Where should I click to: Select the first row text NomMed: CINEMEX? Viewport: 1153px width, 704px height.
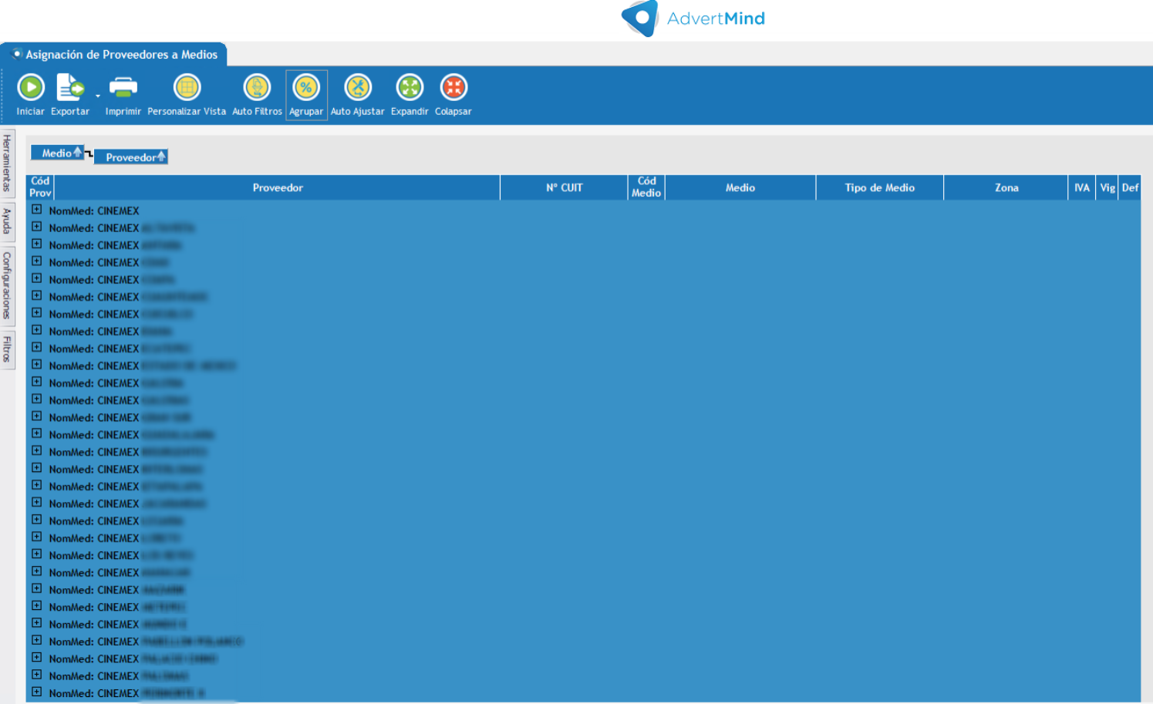point(94,211)
